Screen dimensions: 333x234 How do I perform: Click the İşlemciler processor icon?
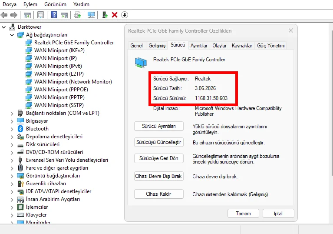tap(20, 207)
